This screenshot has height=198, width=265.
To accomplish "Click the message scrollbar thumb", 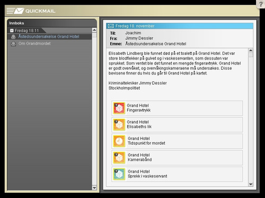I will (251, 55).
